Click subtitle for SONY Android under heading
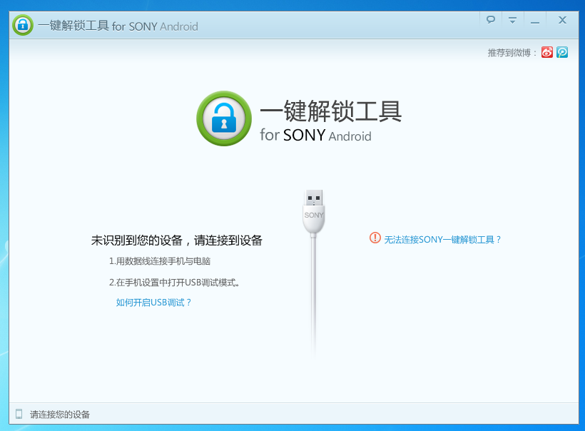The height and width of the screenshot is (431, 585). 315,136
